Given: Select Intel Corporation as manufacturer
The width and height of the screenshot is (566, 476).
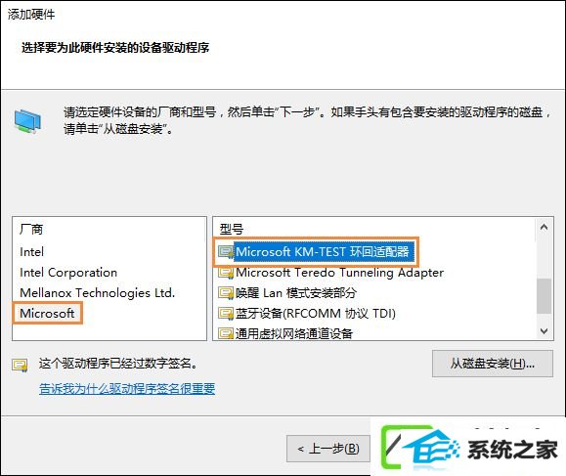Looking at the screenshot, I should [x=68, y=273].
